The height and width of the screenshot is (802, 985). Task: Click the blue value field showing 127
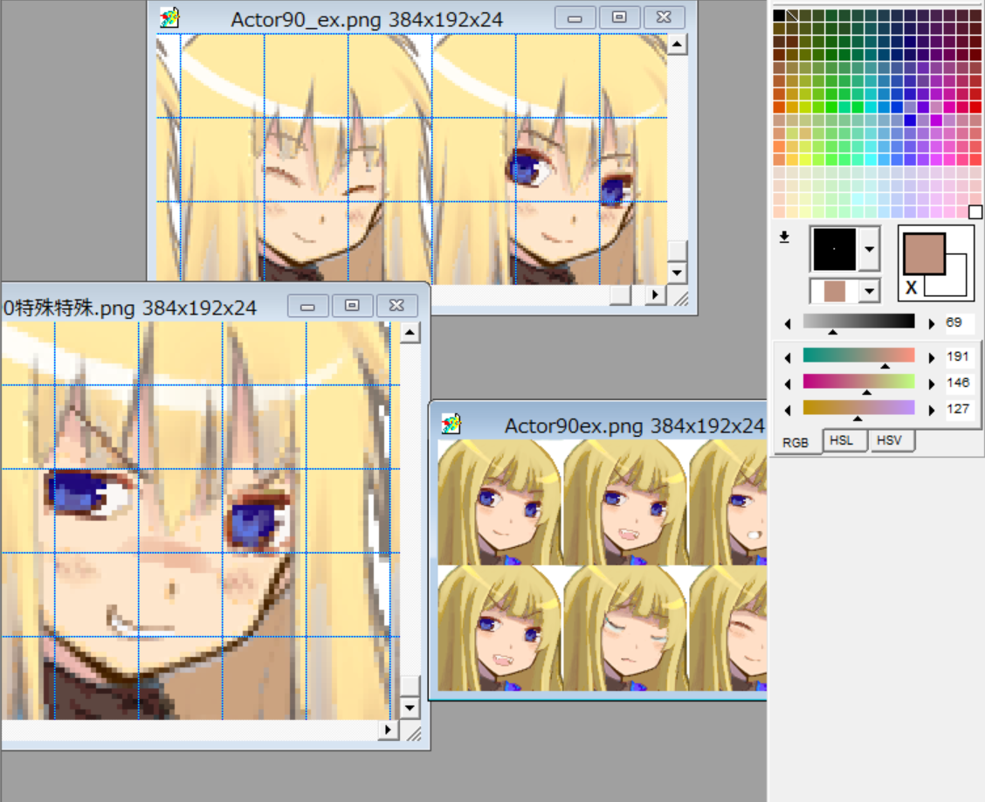pyautogui.click(x=959, y=409)
